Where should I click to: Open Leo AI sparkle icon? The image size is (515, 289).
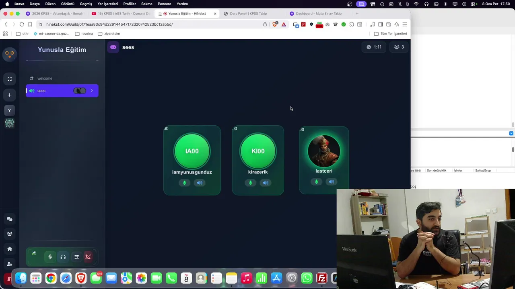(397, 24)
